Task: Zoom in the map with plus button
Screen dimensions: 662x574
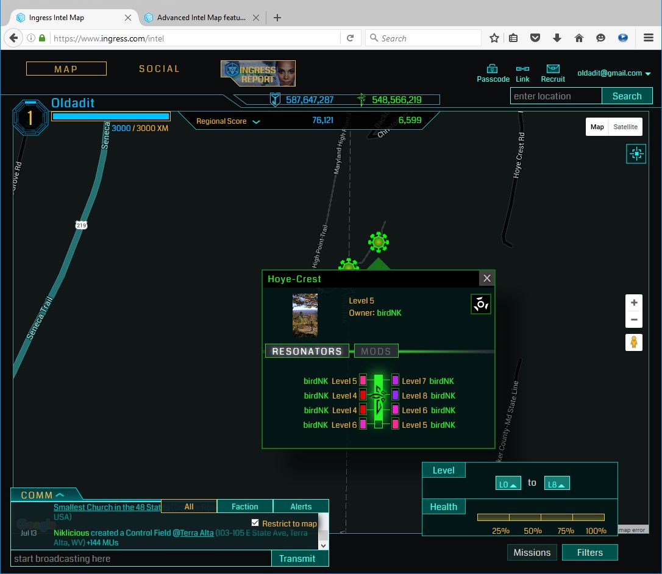Action: pyautogui.click(x=634, y=303)
